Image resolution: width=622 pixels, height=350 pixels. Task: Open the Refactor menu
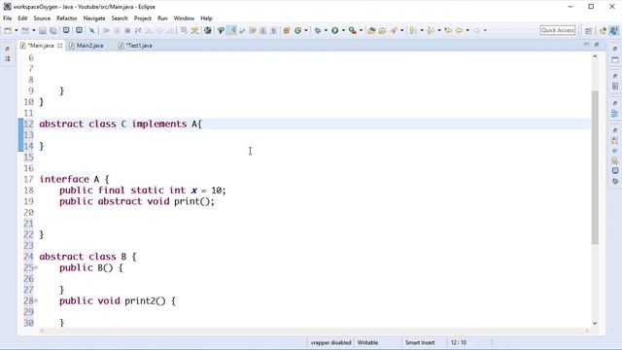67,18
